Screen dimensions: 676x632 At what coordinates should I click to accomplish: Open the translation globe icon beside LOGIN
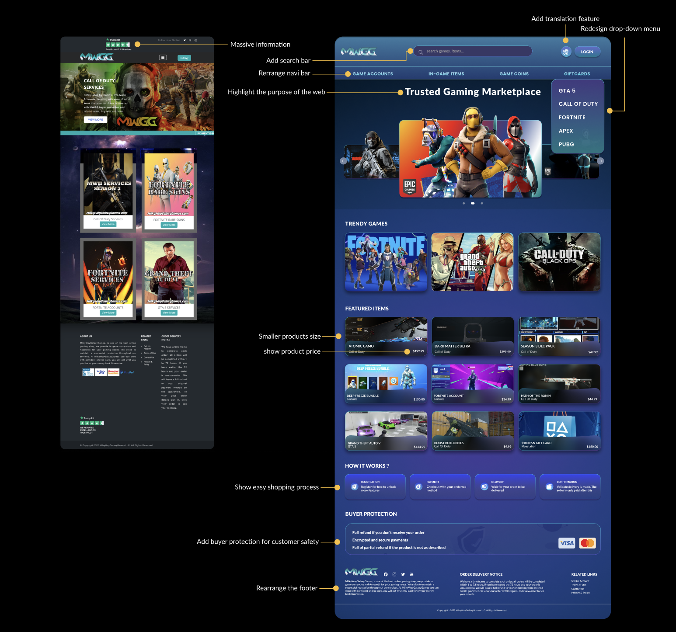pyautogui.click(x=566, y=52)
